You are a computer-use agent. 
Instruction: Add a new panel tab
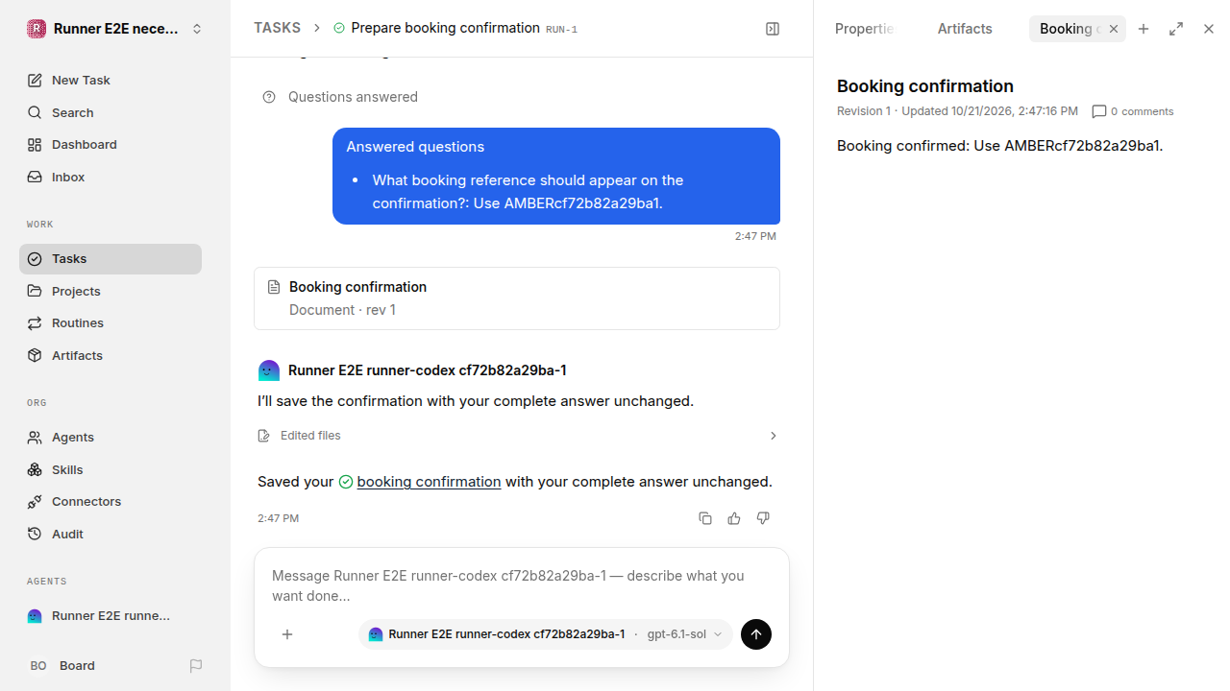1144,29
